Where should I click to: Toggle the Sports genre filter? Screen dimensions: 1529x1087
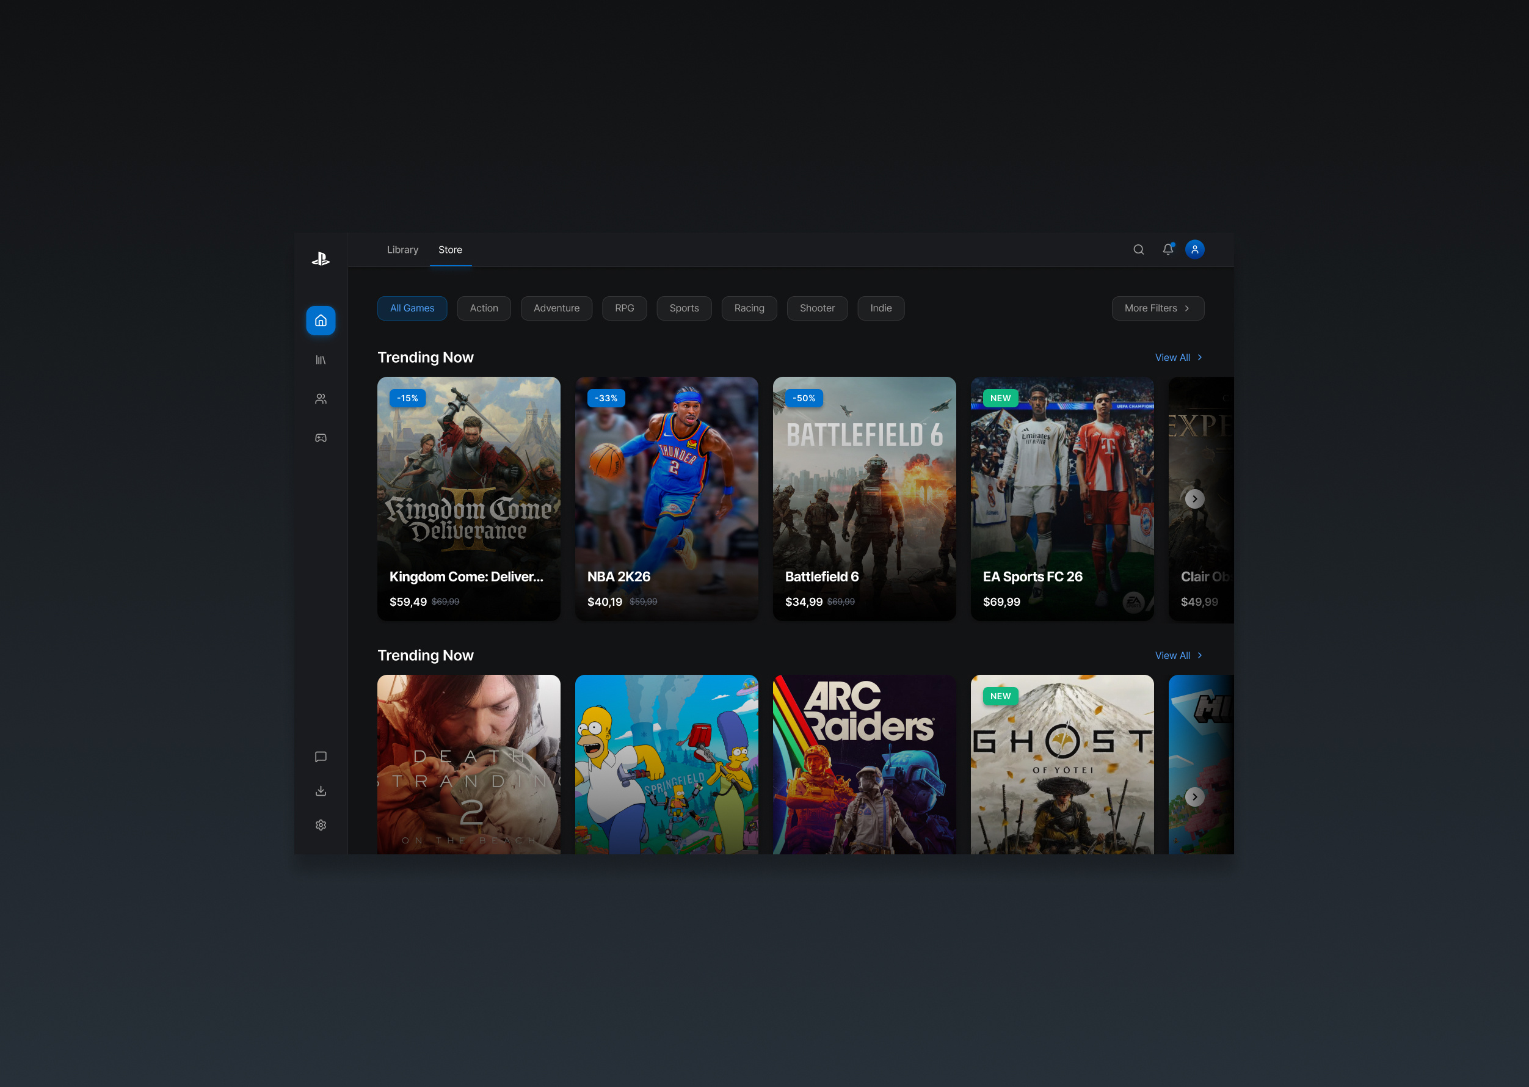pos(684,308)
